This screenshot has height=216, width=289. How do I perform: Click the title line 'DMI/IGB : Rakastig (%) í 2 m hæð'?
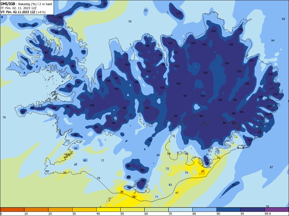[26, 4]
